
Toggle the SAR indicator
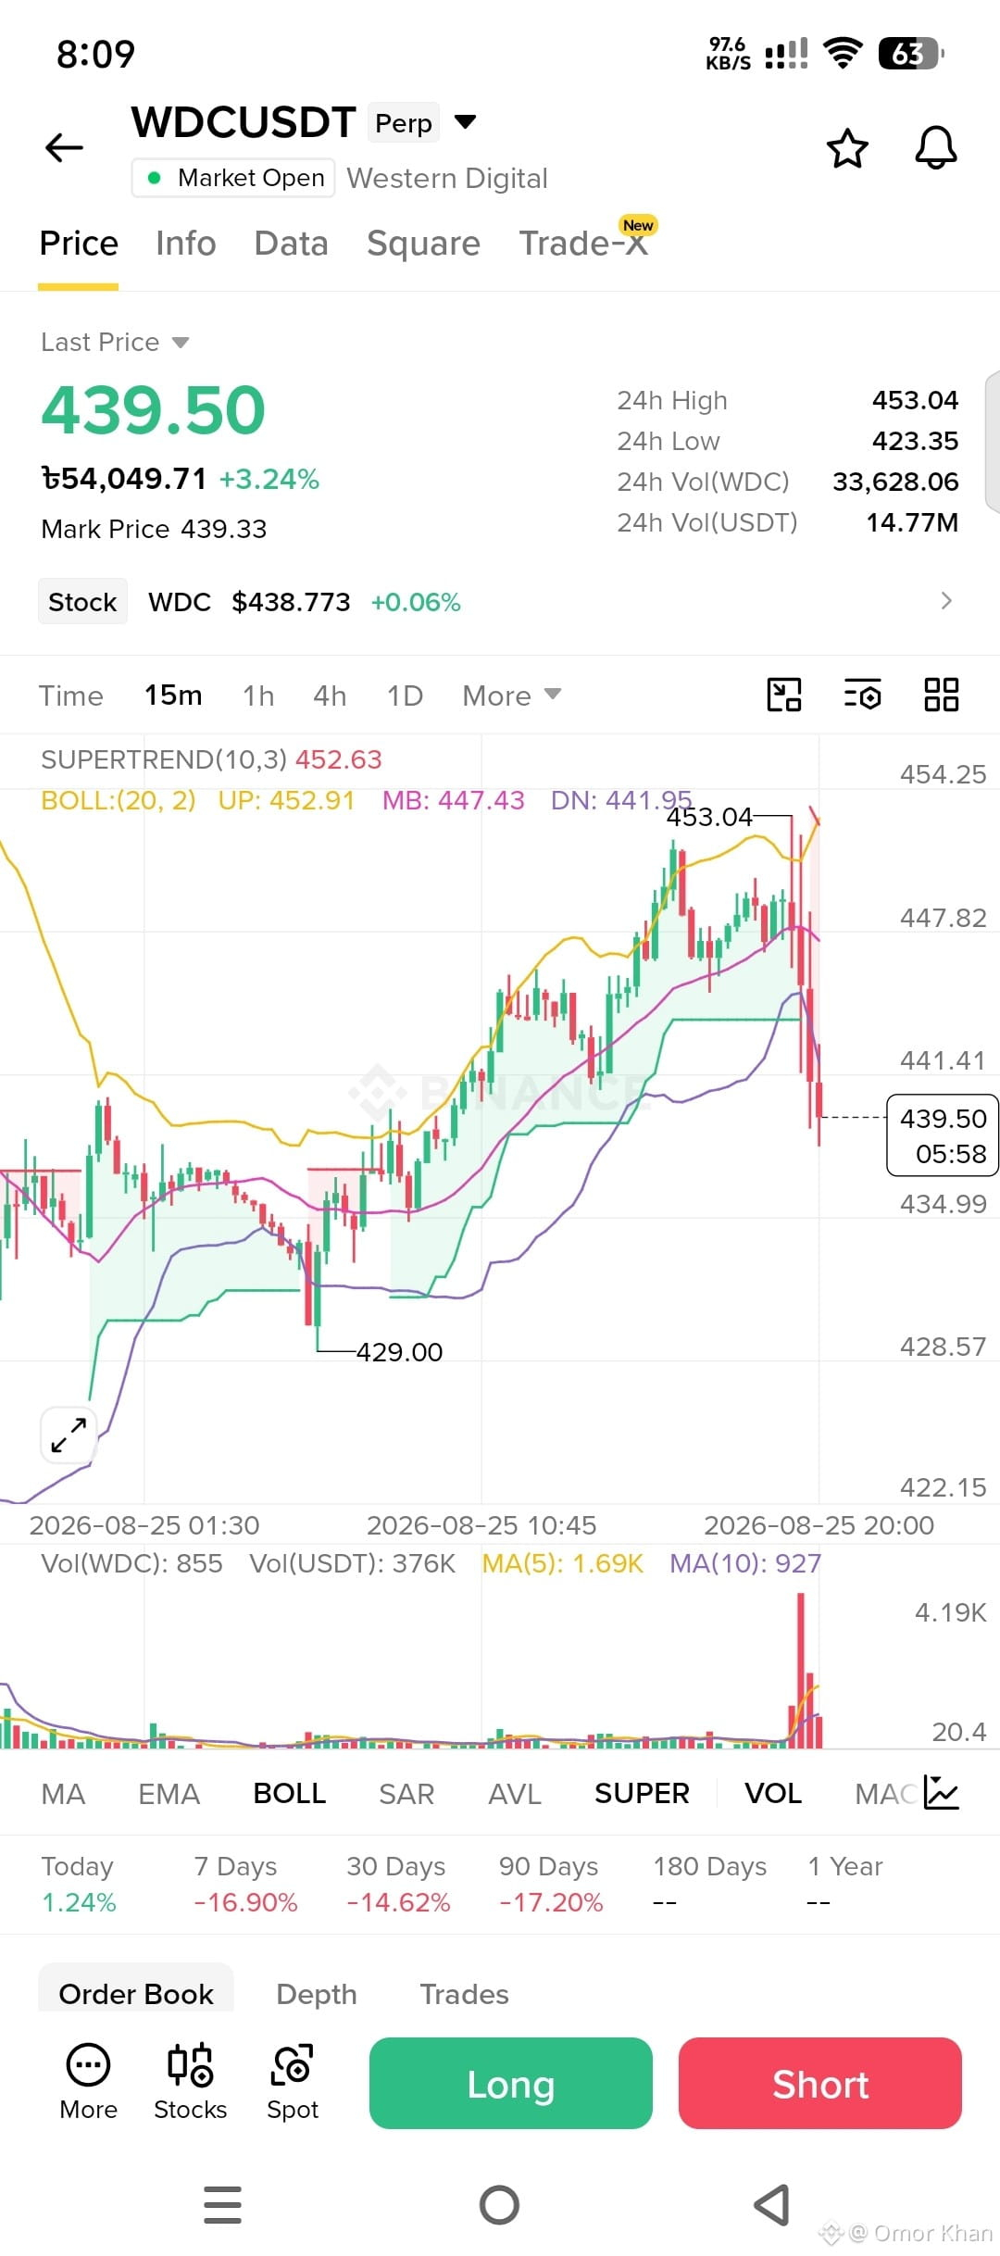coord(406,1794)
